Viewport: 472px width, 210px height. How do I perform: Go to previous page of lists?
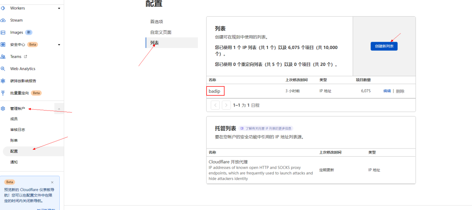215,105
